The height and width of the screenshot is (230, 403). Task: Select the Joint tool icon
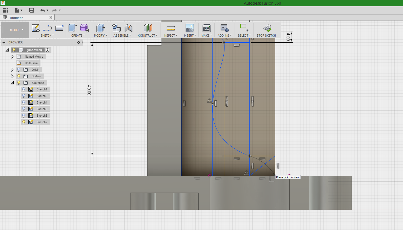pyautogui.click(x=129, y=28)
